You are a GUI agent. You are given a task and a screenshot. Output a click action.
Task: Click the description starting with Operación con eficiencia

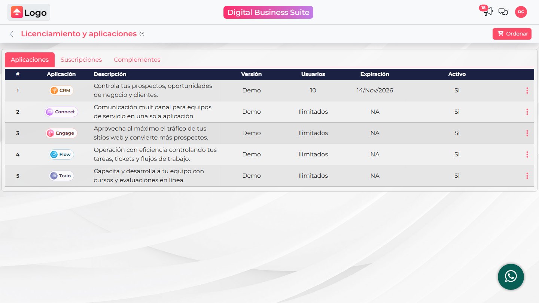click(x=155, y=154)
